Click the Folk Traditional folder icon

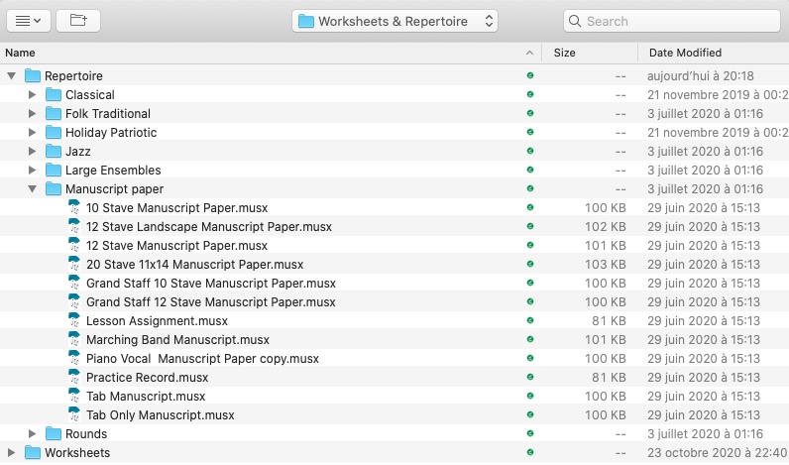[54, 114]
